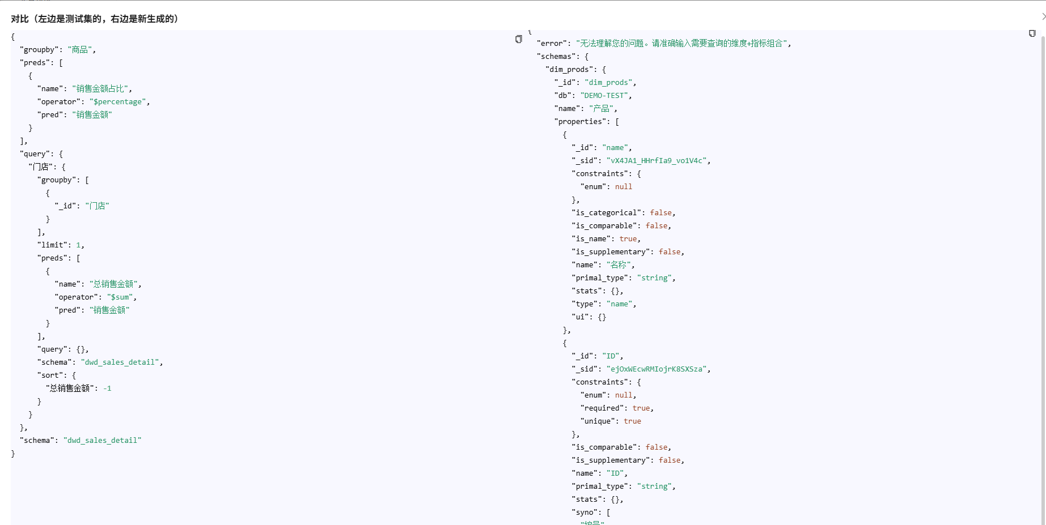Select the "limit": 1 line in the query
The height and width of the screenshot is (525, 1046).
61,245
